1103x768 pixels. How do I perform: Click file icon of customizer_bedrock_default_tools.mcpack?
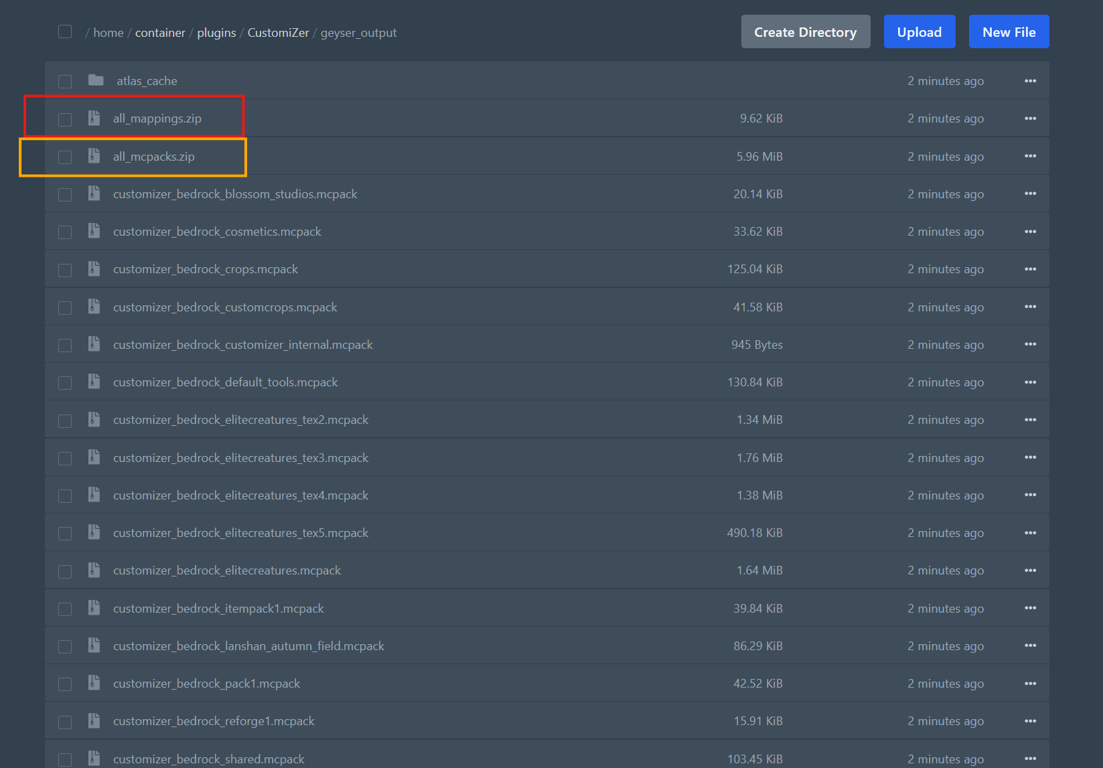(x=94, y=382)
